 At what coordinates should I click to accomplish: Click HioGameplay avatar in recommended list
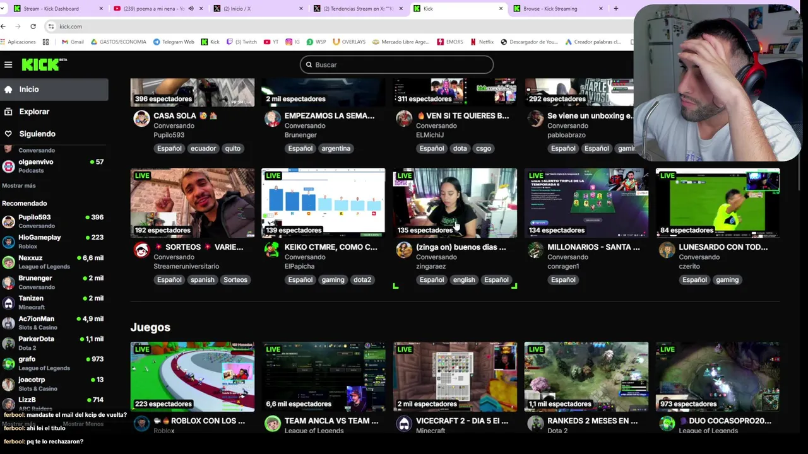(x=8, y=242)
